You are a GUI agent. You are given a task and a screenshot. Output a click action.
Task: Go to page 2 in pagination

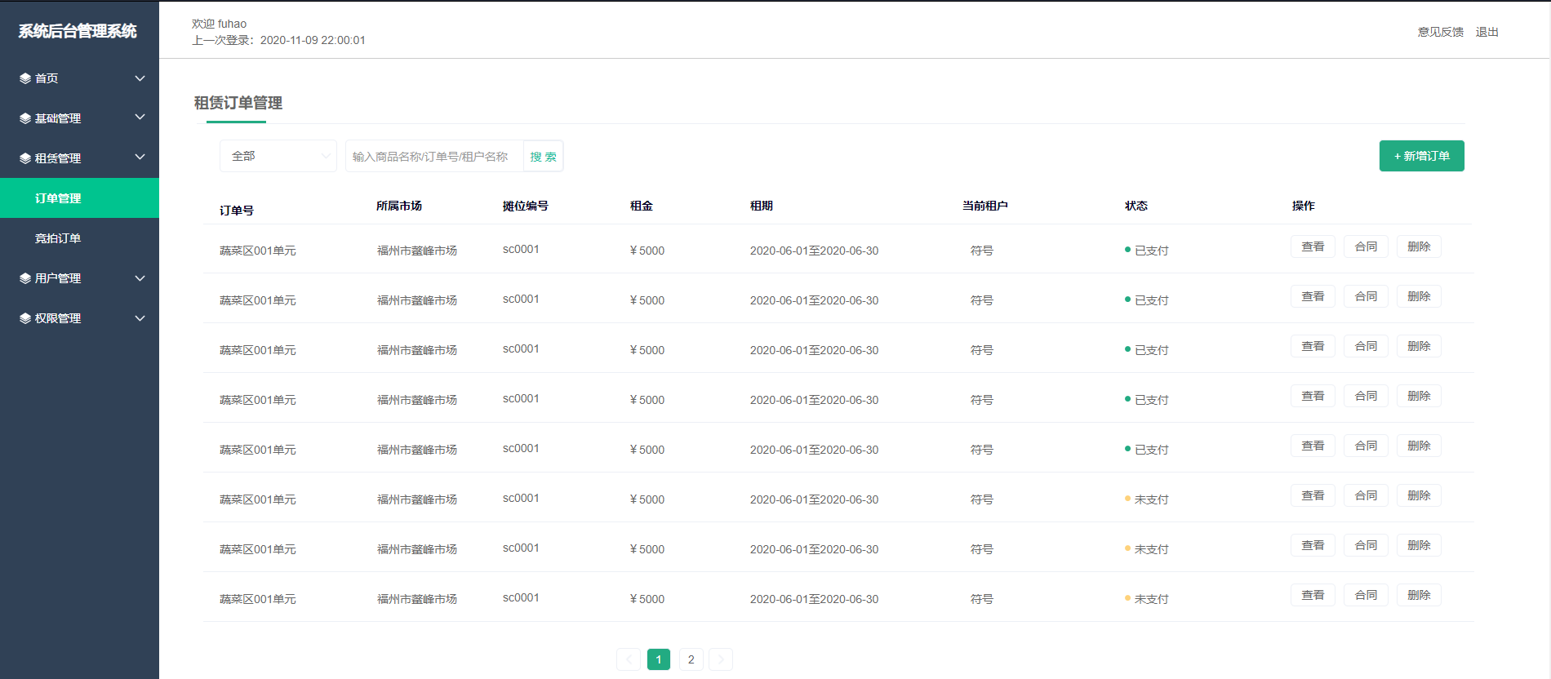(x=691, y=659)
